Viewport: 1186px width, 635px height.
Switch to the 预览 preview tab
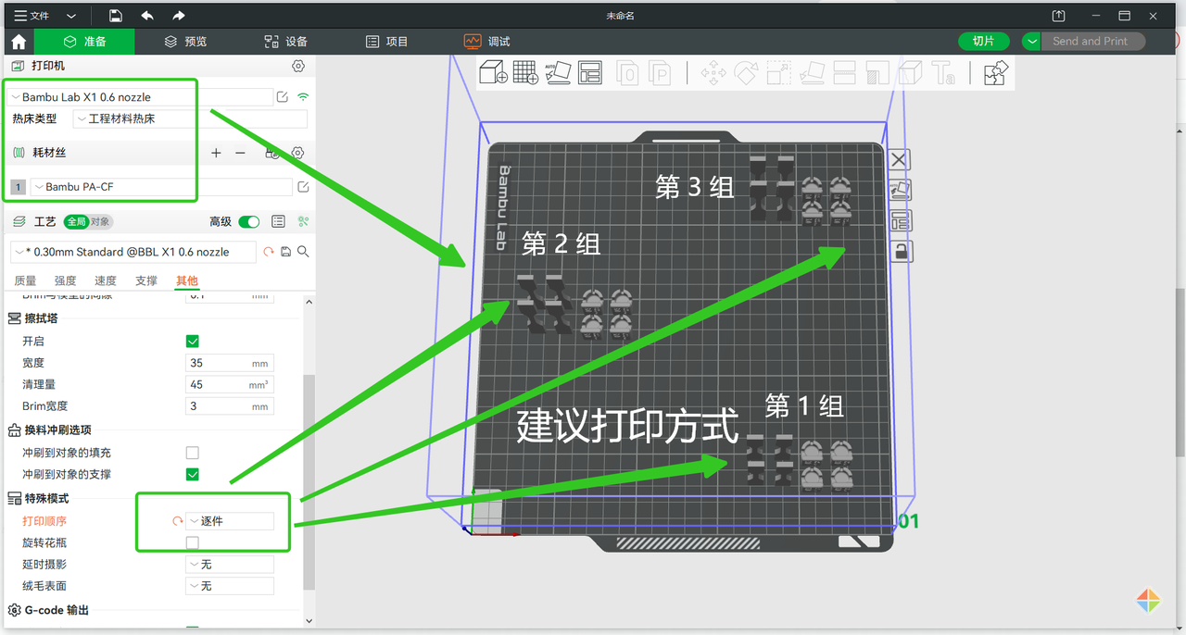(185, 42)
